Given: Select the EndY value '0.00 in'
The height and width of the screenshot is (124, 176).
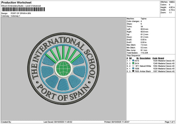Looking at the screenshot, I should pyautogui.click(x=143, y=42).
